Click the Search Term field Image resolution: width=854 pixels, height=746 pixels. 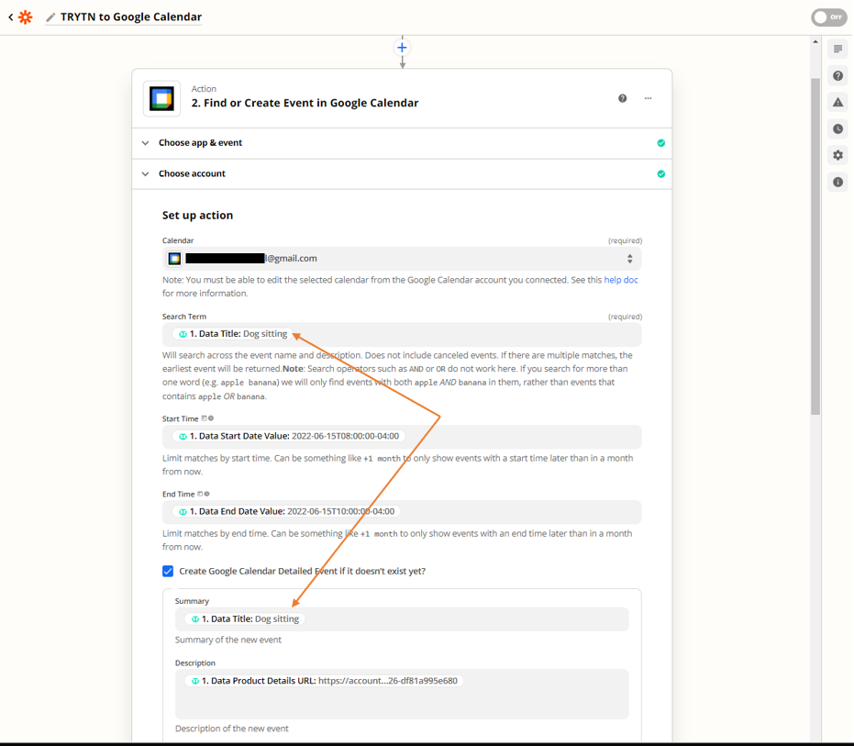pyautogui.click(x=402, y=334)
